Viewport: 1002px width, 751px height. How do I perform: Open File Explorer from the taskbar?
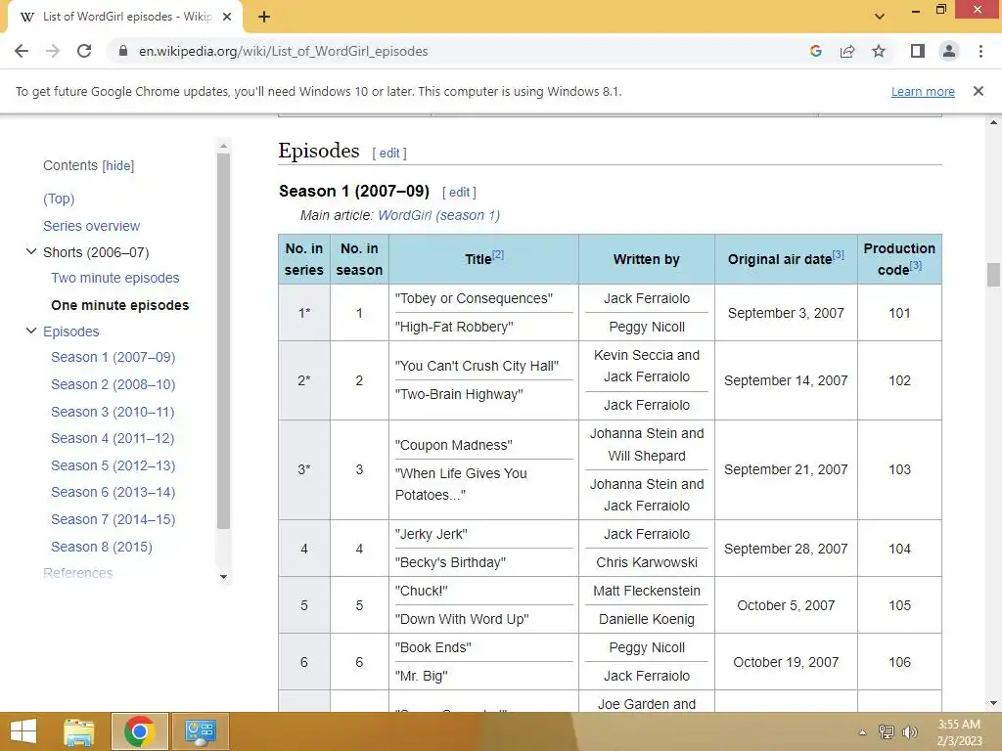click(x=79, y=731)
